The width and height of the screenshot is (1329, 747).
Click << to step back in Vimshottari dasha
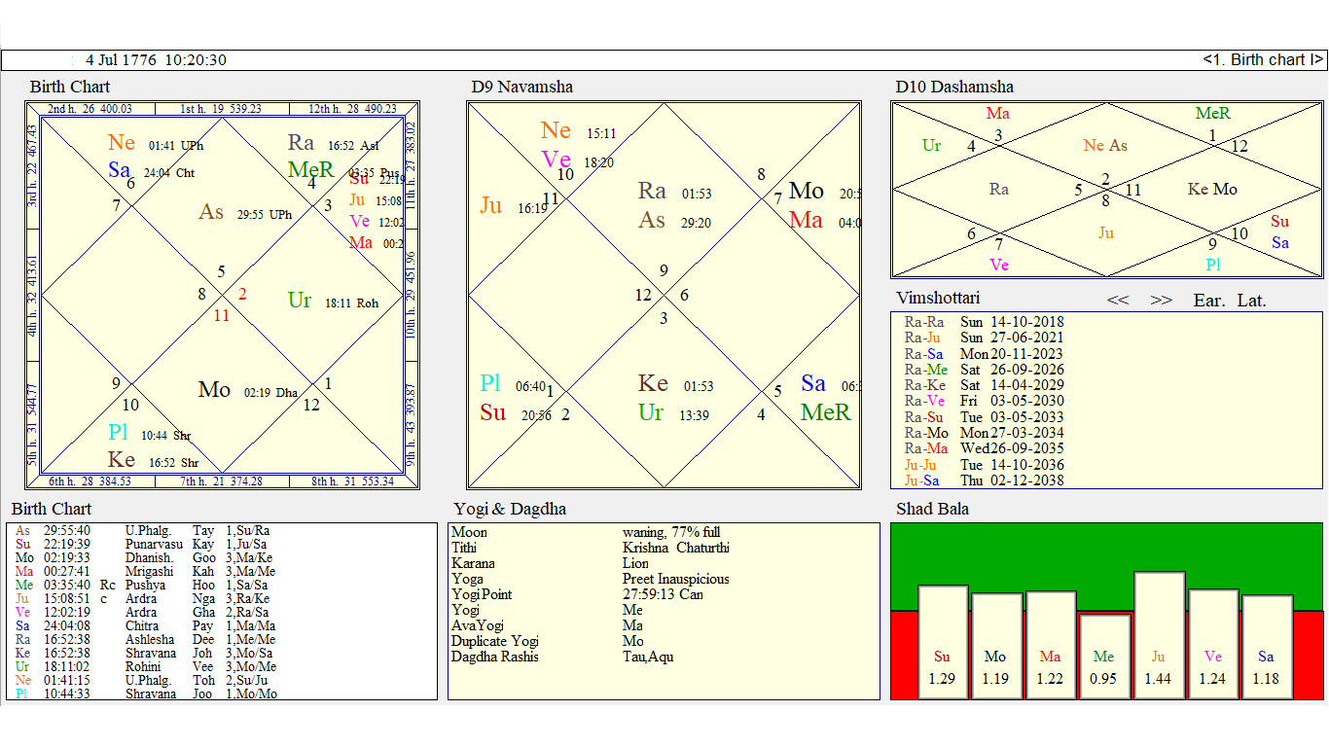pyautogui.click(x=1118, y=301)
